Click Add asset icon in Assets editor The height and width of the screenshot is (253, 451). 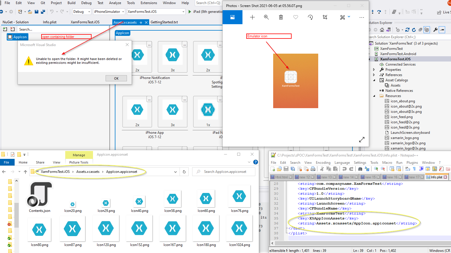(x=5, y=29)
